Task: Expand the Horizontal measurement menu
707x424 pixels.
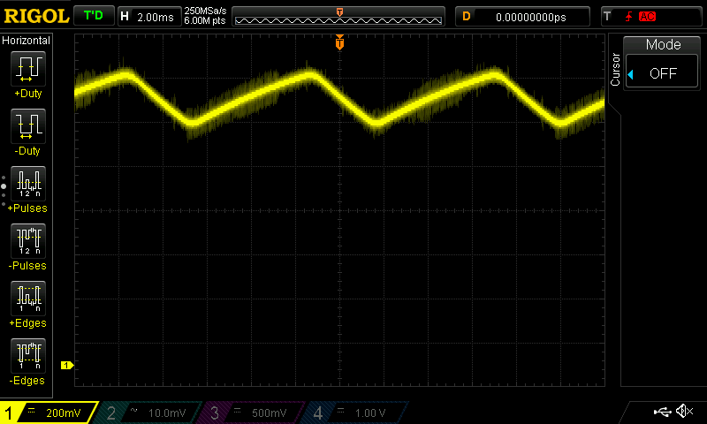Action: coord(27,41)
